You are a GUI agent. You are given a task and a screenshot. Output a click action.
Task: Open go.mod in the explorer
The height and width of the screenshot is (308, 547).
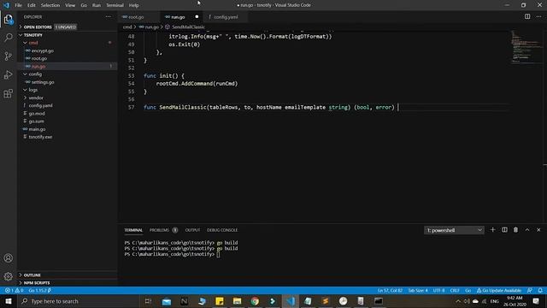[37, 114]
